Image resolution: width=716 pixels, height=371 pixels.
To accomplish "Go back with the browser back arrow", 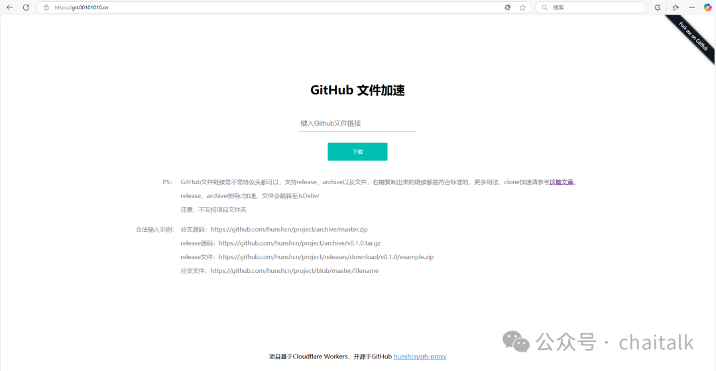I will pos(9,7).
